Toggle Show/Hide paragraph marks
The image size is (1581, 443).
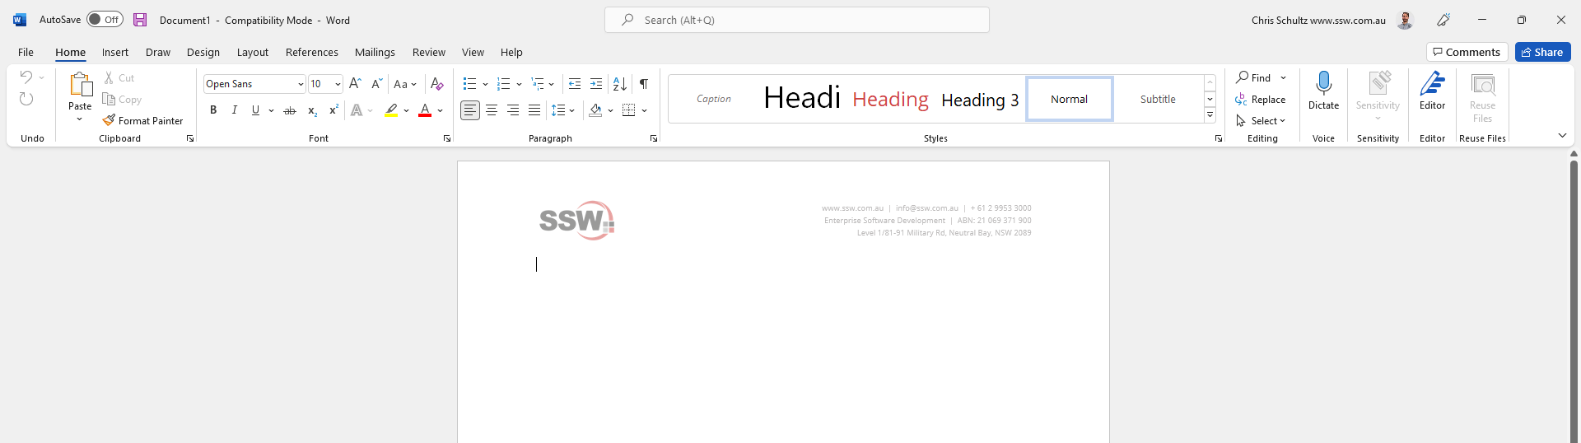[644, 84]
